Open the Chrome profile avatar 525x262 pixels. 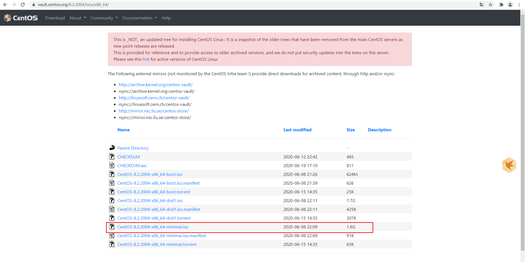(510, 5)
